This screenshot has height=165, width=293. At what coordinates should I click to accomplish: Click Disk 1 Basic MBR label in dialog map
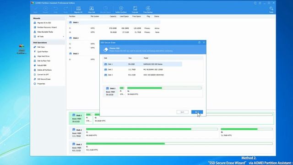pyautogui.click(x=111, y=91)
